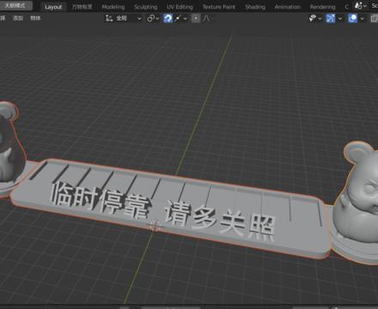This screenshot has height=309, width=378.
Task: Open the proportional falloff curve icon
Action: point(207,18)
